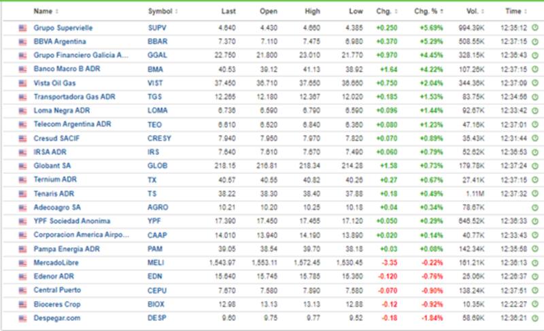Click the clock icon in Despegar.com row
The image size is (544, 331).
(534, 317)
